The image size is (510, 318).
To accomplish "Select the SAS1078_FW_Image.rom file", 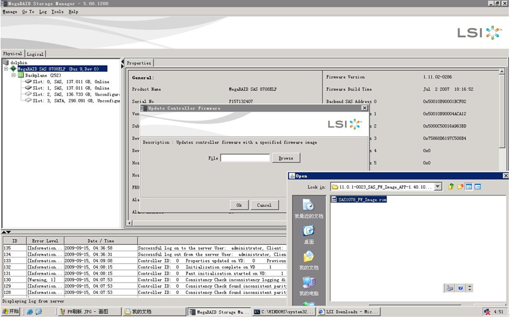I will [362, 200].
